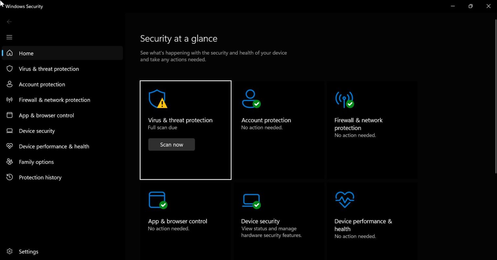Select Home in the navigation menu

point(26,53)
